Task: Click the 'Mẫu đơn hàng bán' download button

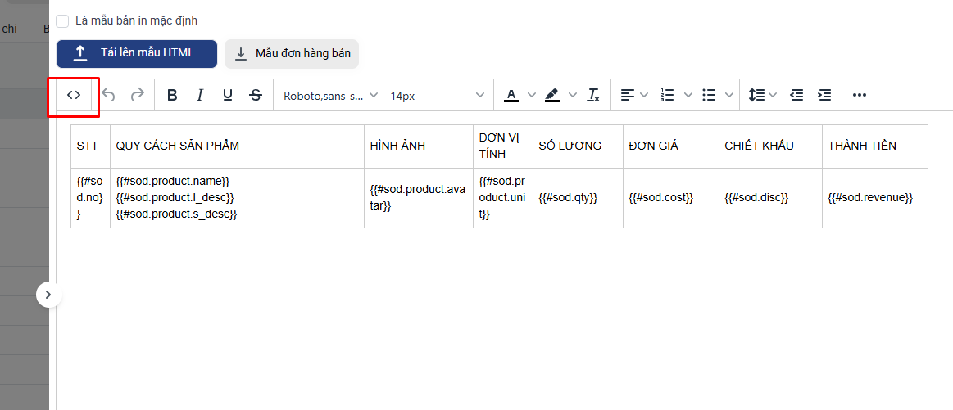Action: (x=292, y=54)
